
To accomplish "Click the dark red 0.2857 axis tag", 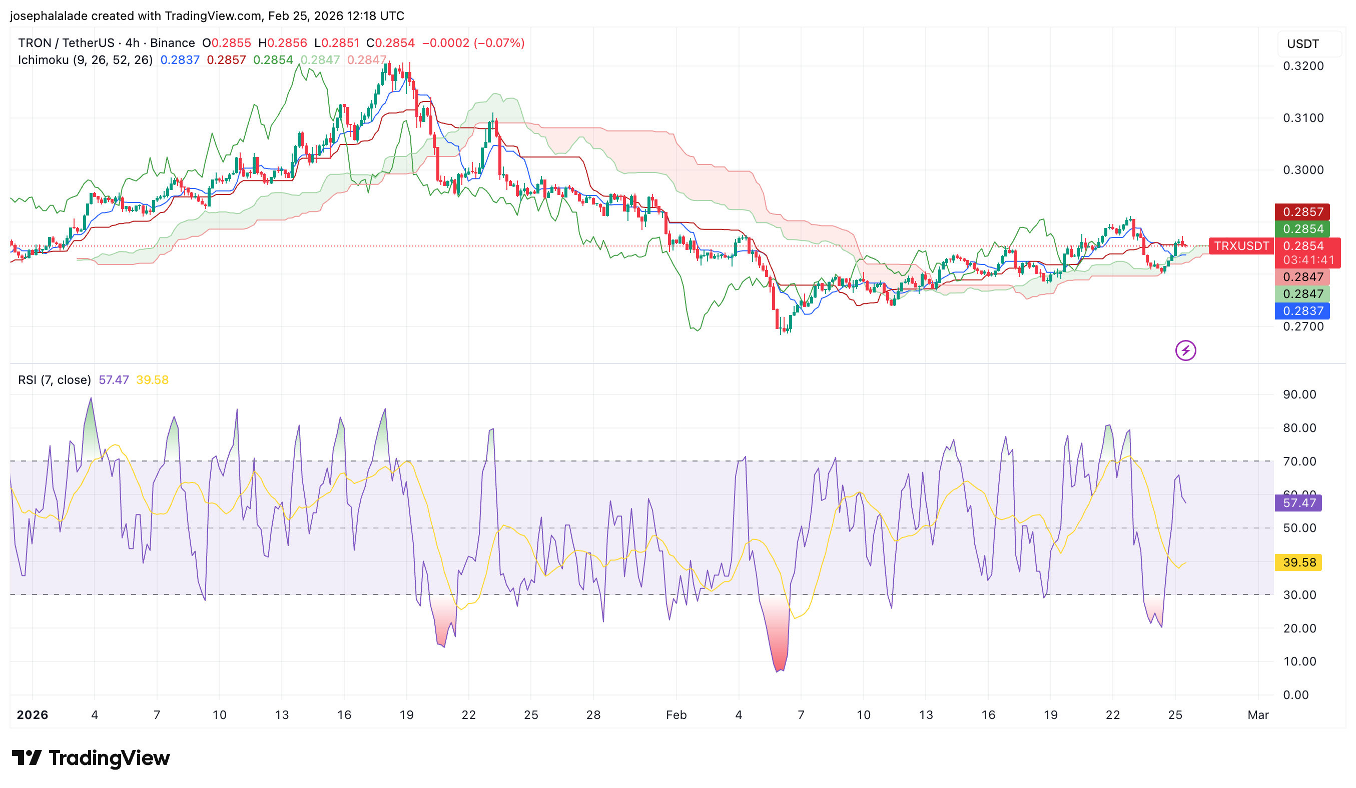I will (x=1302, y=212).
